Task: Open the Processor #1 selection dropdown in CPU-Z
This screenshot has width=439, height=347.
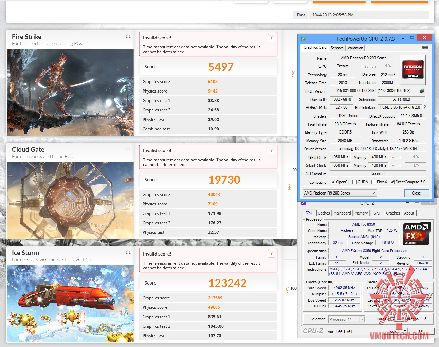Action: pyautogui.click(x=347, y=319)
